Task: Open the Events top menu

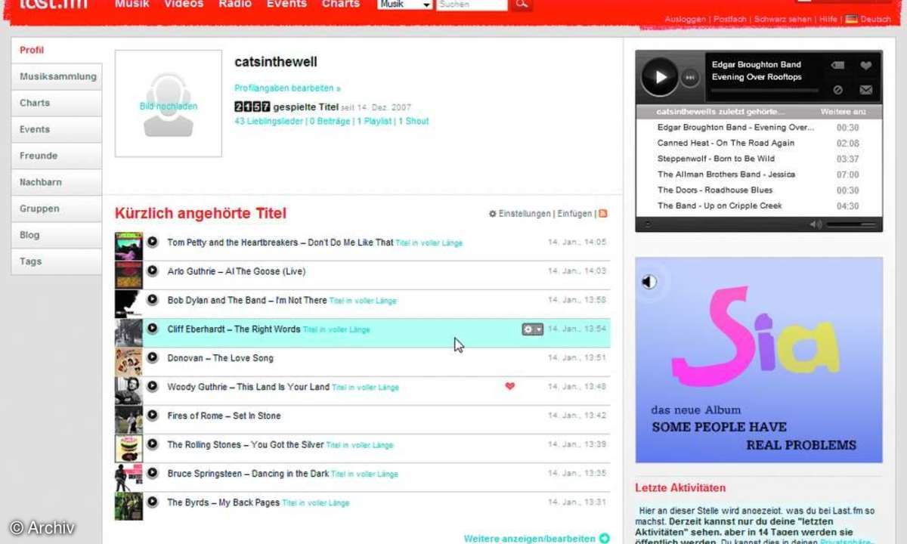Action: 286,4
